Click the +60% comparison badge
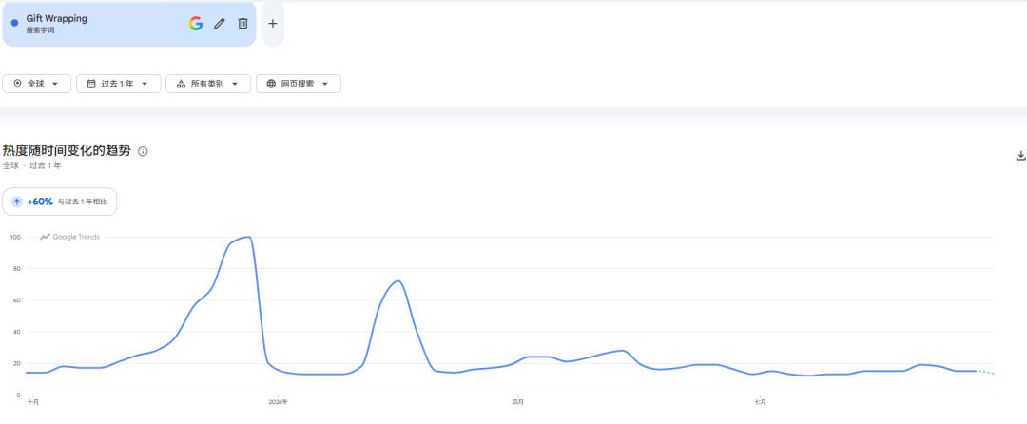 pyautogui.click(x=60, y=202)
